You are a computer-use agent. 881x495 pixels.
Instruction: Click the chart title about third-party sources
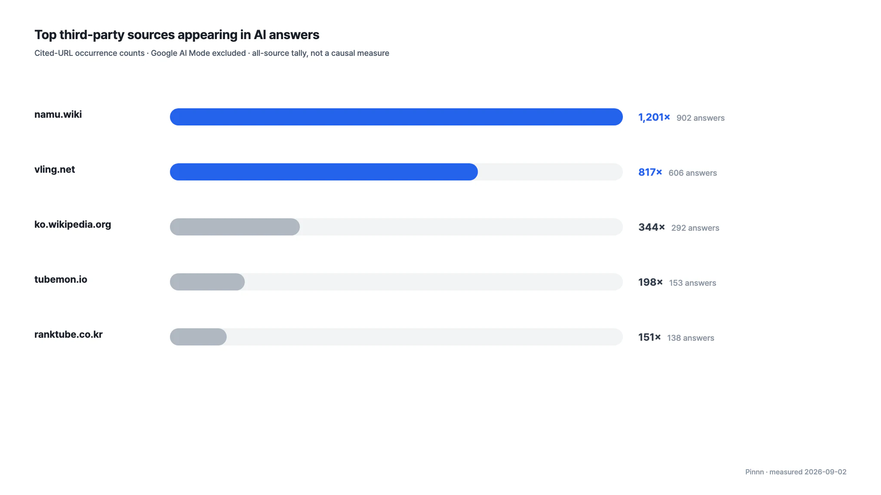click(x=177, y=35)
